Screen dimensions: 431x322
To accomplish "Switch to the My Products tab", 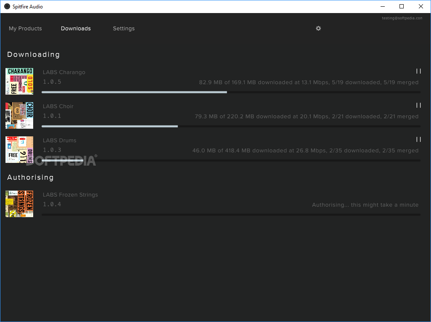I will [x=25, y=28].
